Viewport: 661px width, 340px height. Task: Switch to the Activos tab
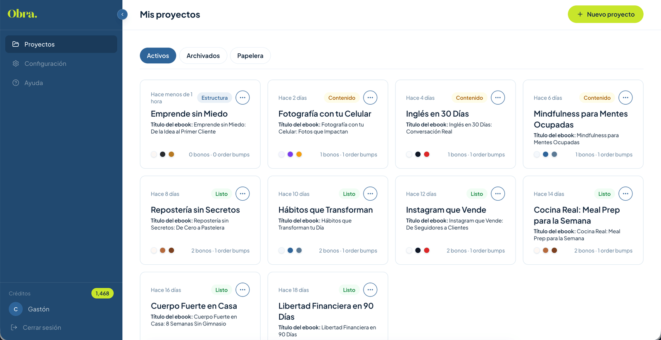[x=158, y=55]
